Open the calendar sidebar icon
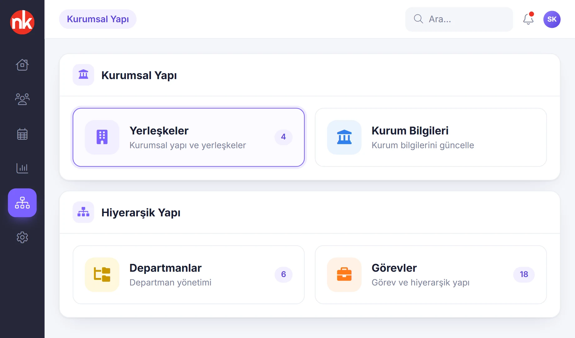The height and width of the screenshot is (338, 575). point(22,134)
